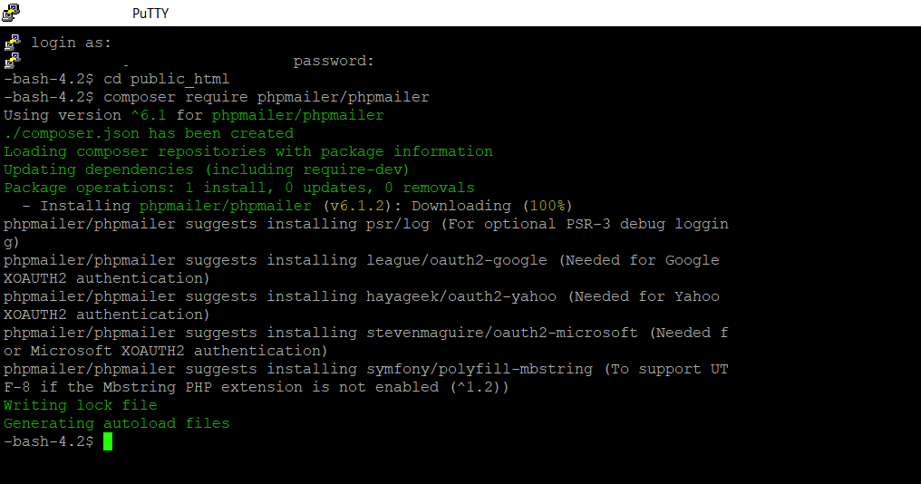Image resolution: width=921 pixels, height=484 pixels.
Task: Click the 'password:' prompt text
Action: [334, 61]
